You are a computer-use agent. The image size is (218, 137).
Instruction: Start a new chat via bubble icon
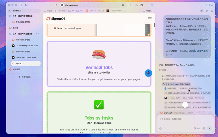[202, 11]
